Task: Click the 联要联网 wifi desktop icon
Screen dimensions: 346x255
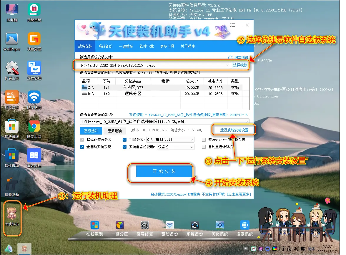Action: 34,100
